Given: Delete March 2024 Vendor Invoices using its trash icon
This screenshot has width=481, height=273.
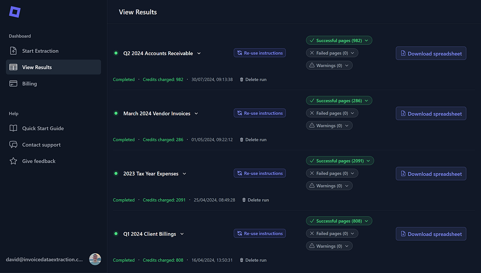Looking at the screenshot, I should tap(241, 140).
